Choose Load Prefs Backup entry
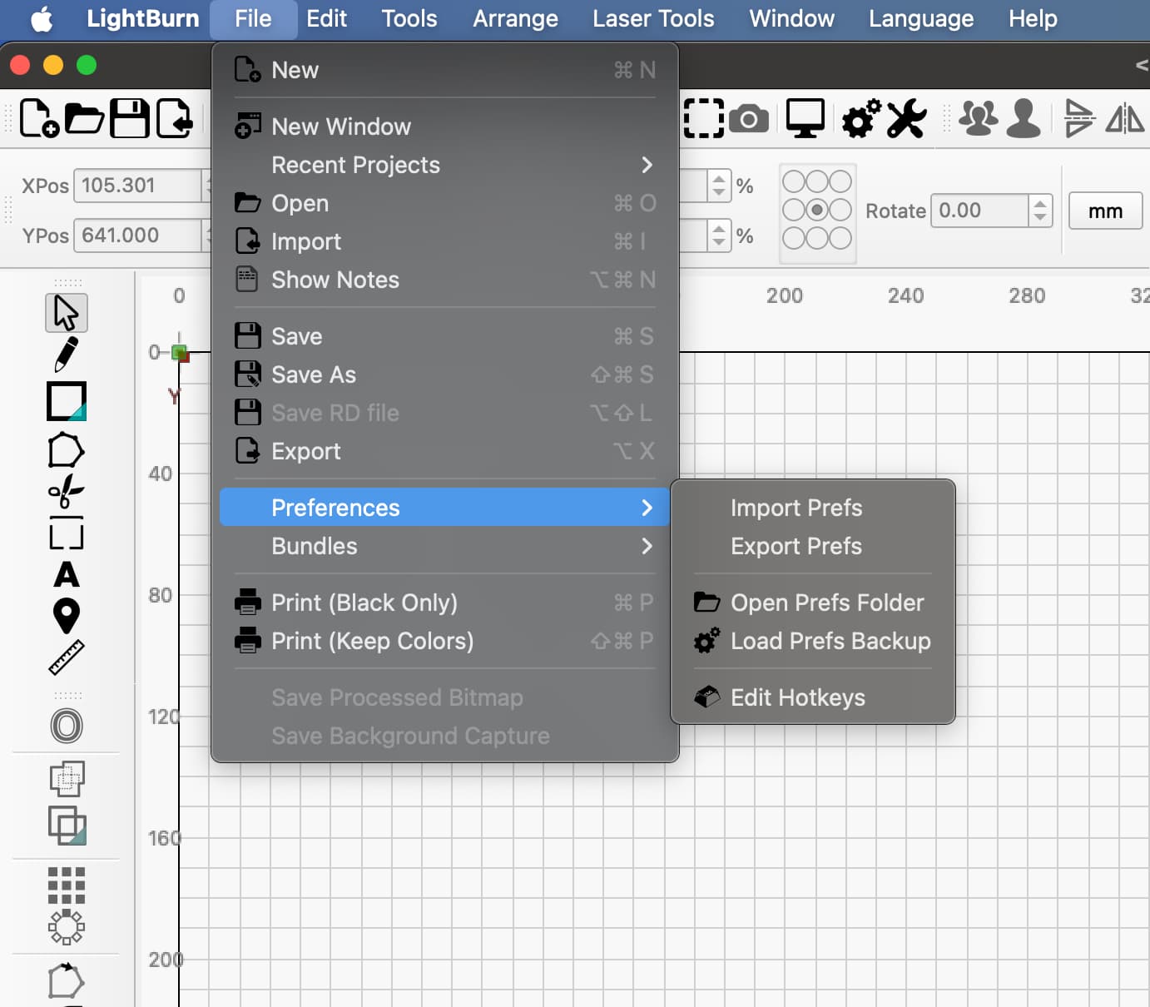Viewport: 1150px width, 1007px height. pyautogui.click(x=813, y=641)
